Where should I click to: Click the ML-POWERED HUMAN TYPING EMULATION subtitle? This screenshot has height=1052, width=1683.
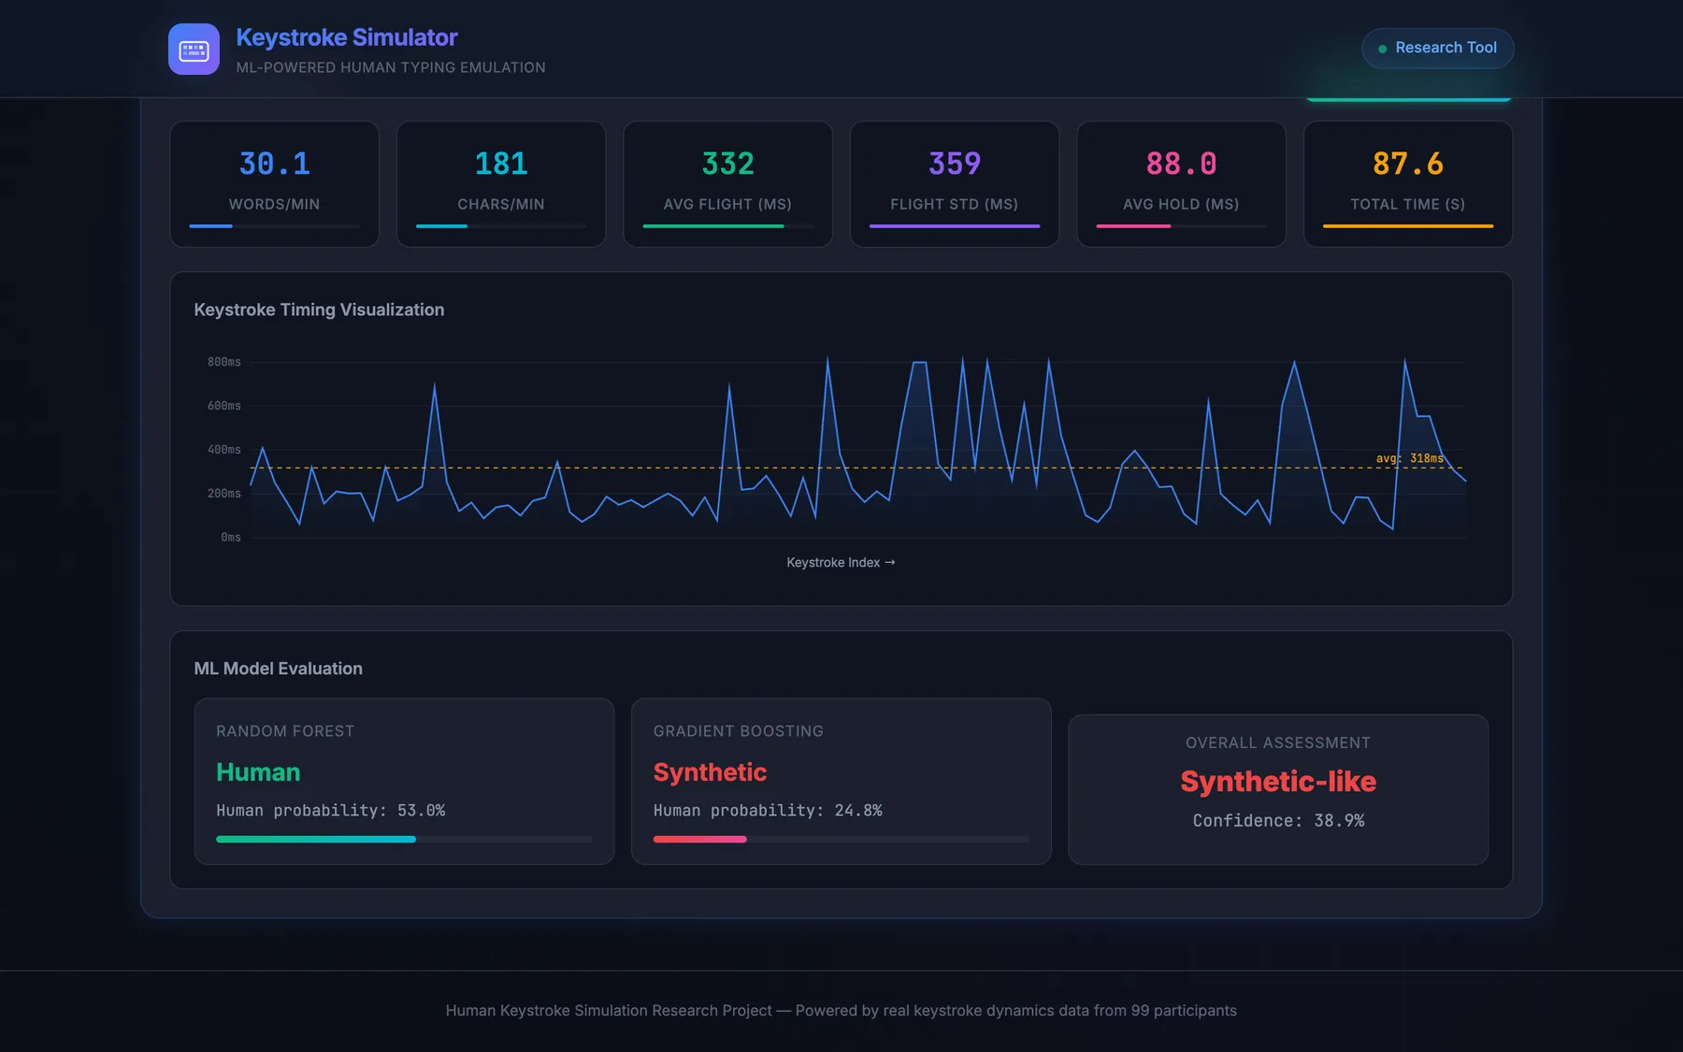(391, 67)
